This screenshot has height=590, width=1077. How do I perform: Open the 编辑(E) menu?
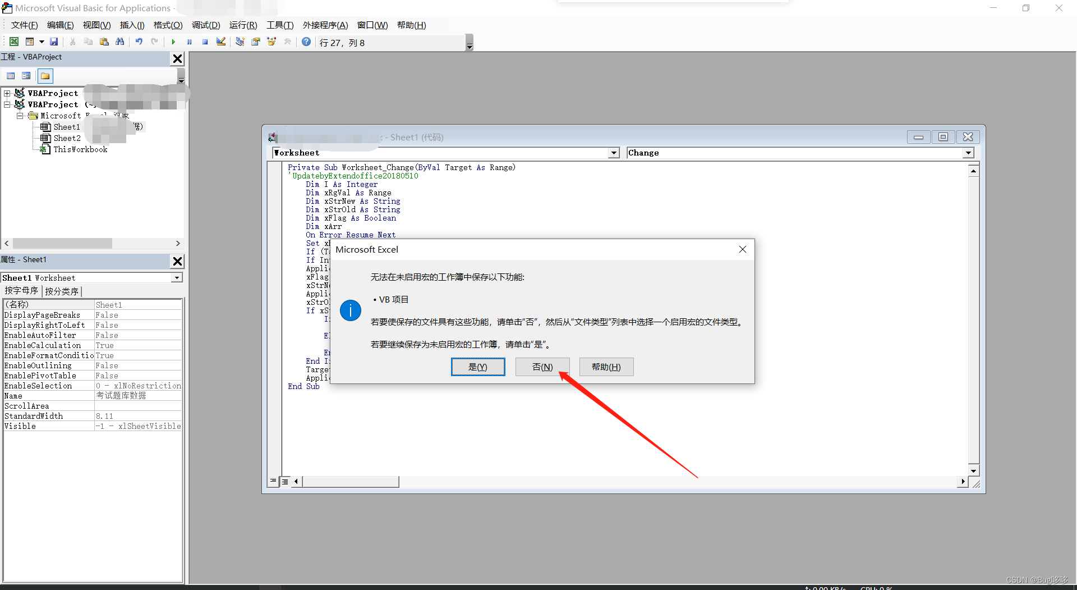click(x=60, y=25)
